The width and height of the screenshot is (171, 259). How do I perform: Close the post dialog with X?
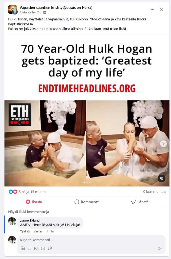coord(161,9)
